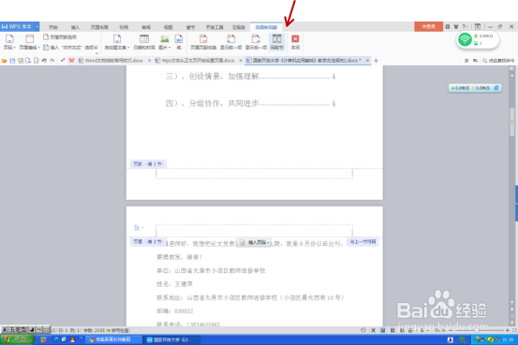The height and width of the screenshot is (345, 518).
Task: Open the 审阅 ribbon tab
Action: point(146,27)
